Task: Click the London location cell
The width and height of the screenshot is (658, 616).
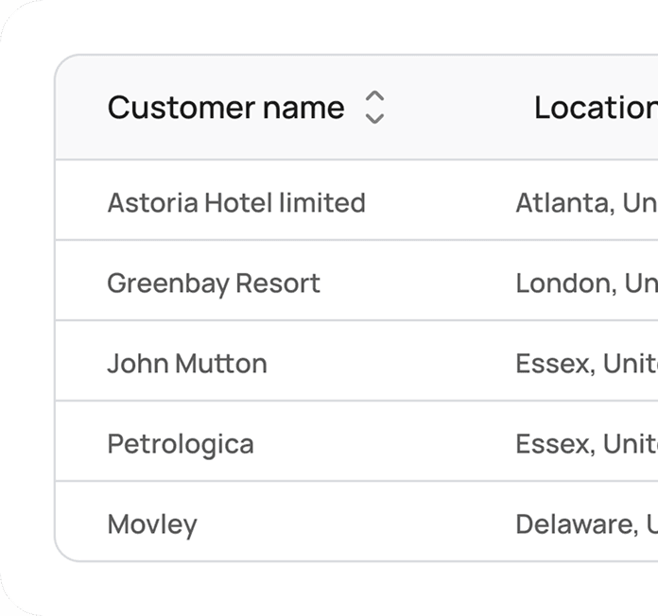Action: (586, 283)
